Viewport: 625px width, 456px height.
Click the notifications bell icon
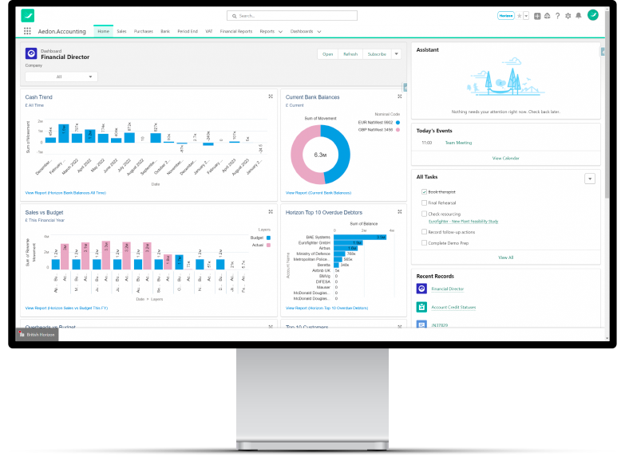point(579,15)
